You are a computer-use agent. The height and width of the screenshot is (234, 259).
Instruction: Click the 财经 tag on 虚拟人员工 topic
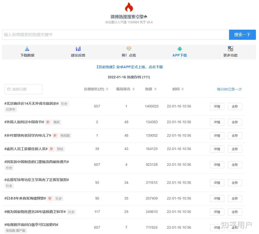pyautogui.click(x=60, y=149)
